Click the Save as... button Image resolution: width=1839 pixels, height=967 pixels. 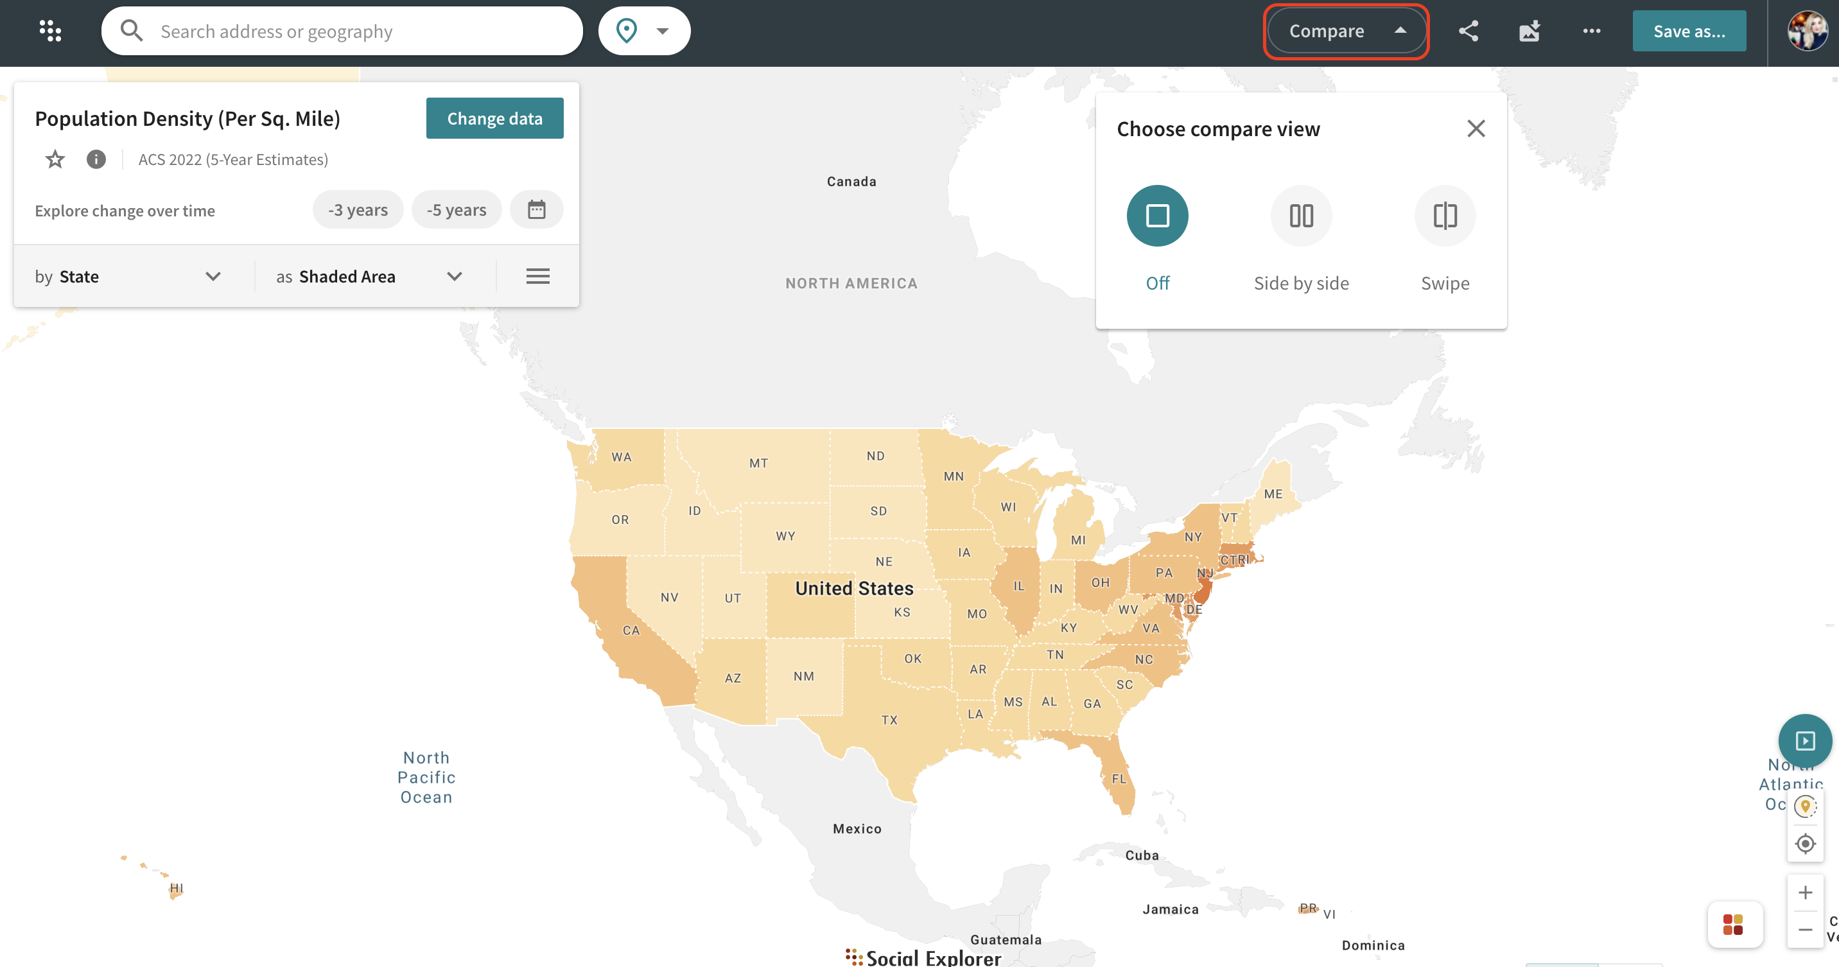(1689, 31)
